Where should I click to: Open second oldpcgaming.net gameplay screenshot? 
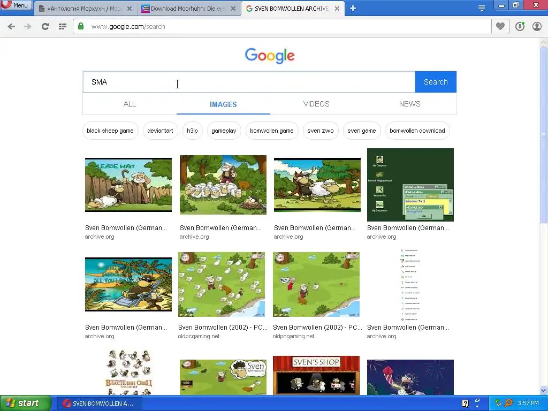click(316, 285)
